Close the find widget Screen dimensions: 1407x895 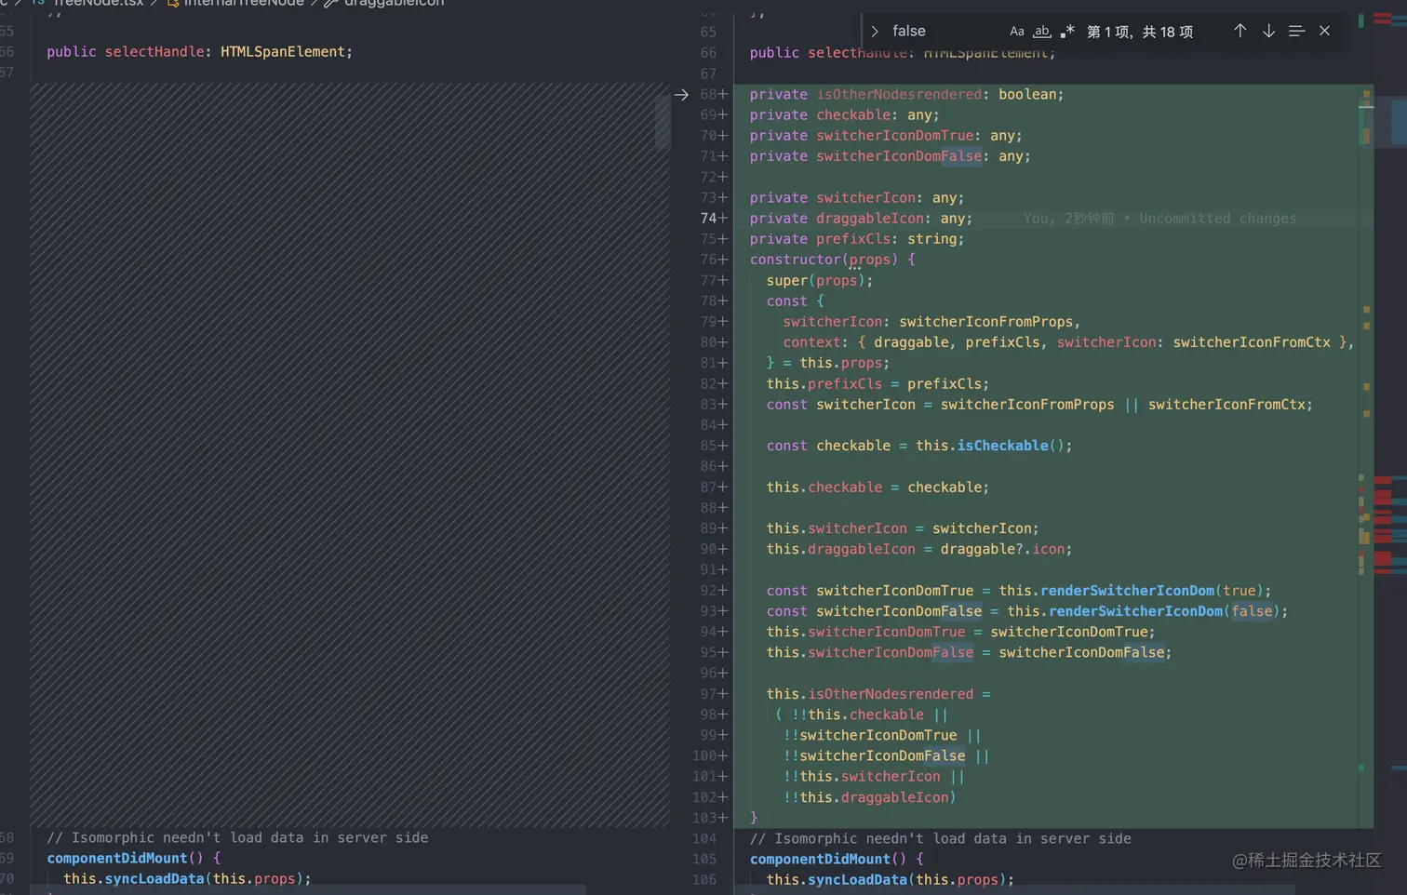tap(1324, 31)
